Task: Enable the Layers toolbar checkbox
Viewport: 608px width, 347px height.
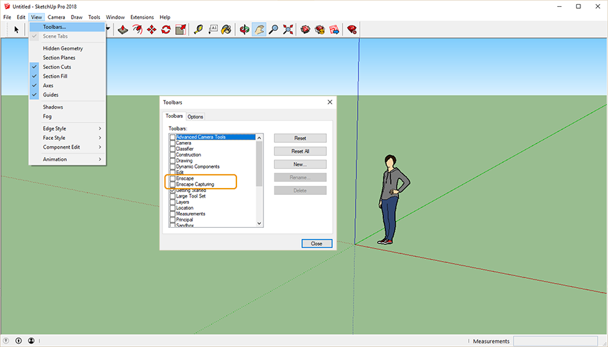Action: (x=172, y=202)
